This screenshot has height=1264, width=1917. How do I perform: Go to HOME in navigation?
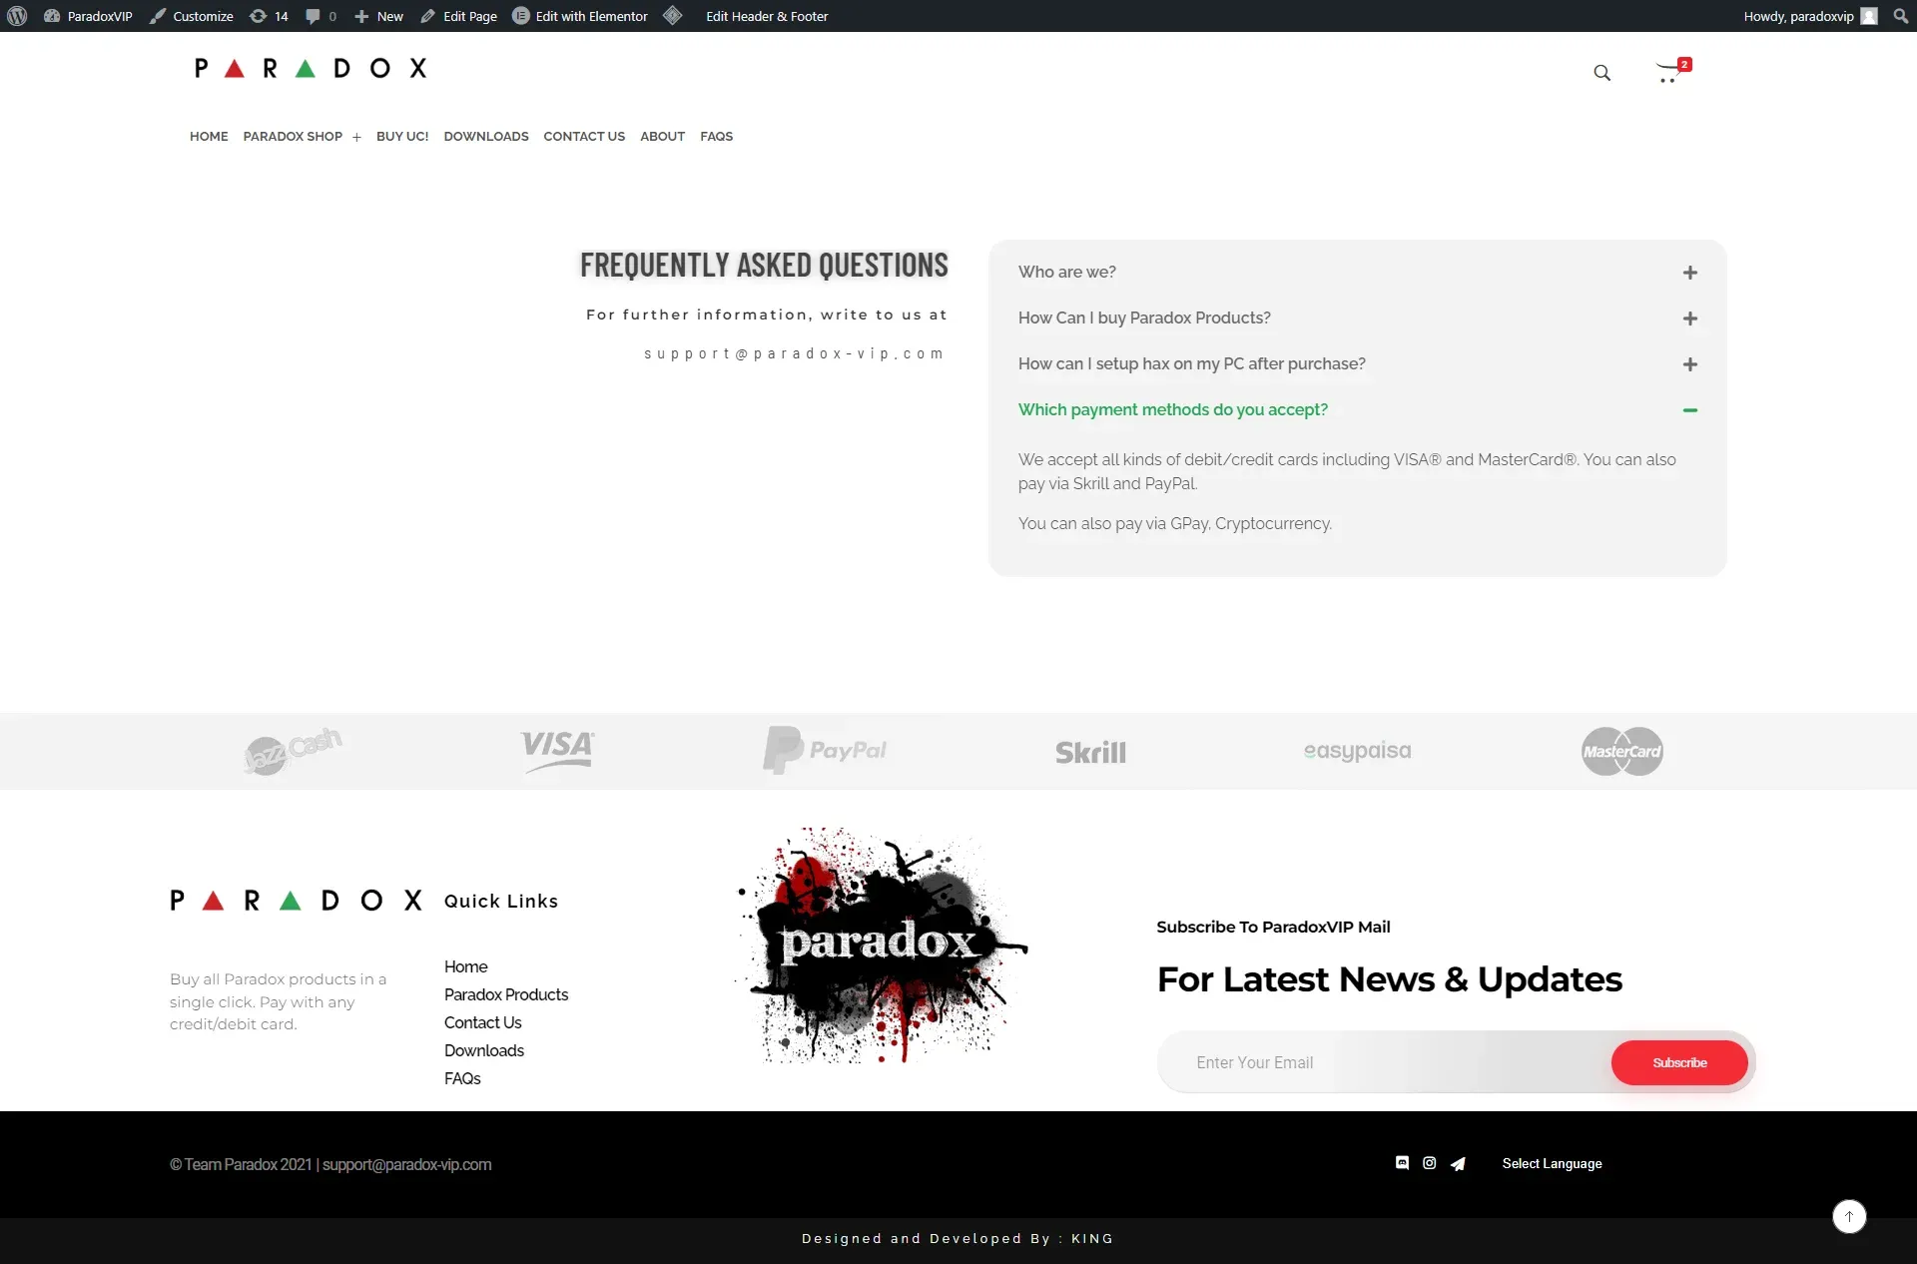(209, 136)
